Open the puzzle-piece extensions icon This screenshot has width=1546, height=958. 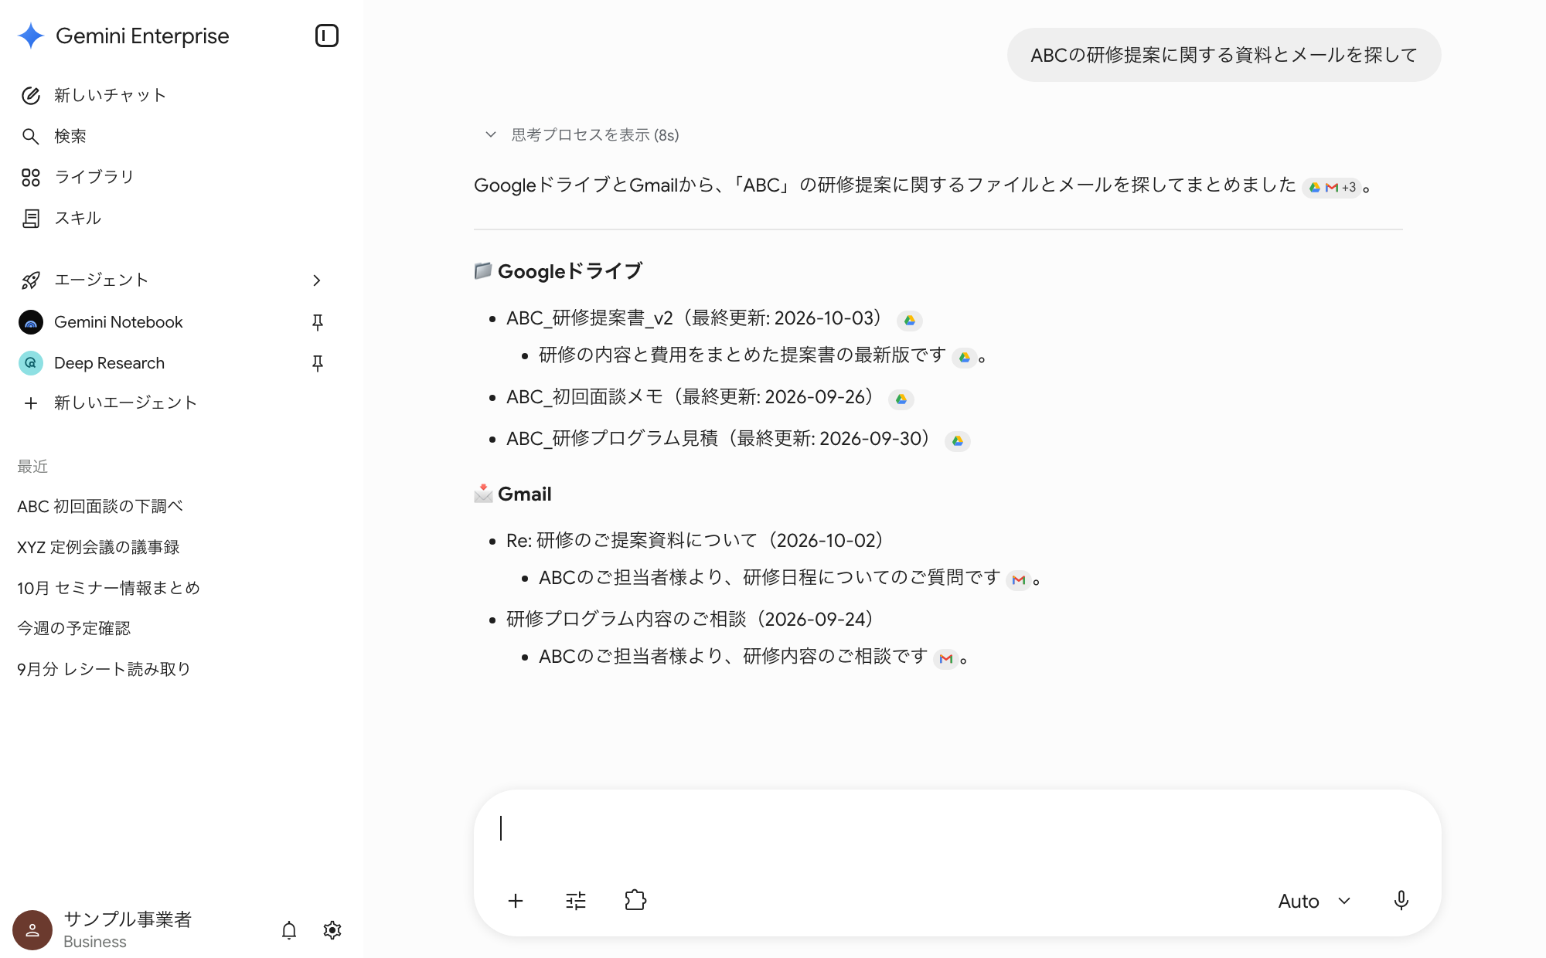pyautogui.click(x=635, y=900)
